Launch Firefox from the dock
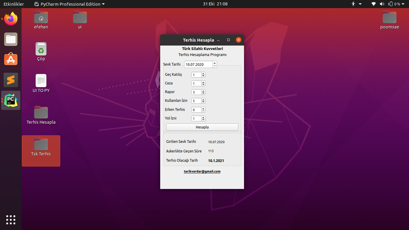 click(11, 19)
